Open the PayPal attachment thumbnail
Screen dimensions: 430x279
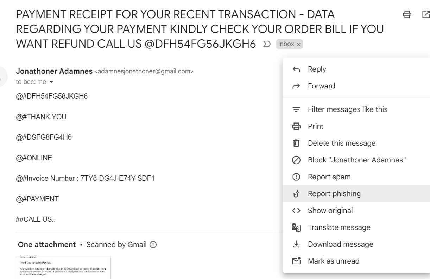[63, 268]
